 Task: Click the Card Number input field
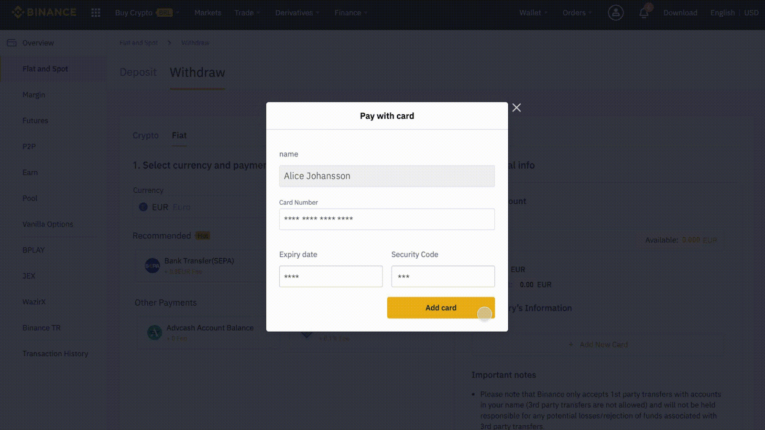tap(386, 219)
